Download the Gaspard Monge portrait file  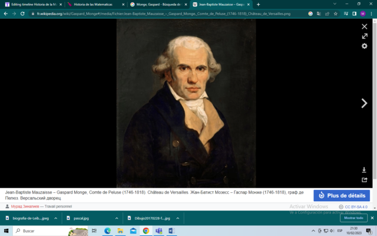(364, 170)
